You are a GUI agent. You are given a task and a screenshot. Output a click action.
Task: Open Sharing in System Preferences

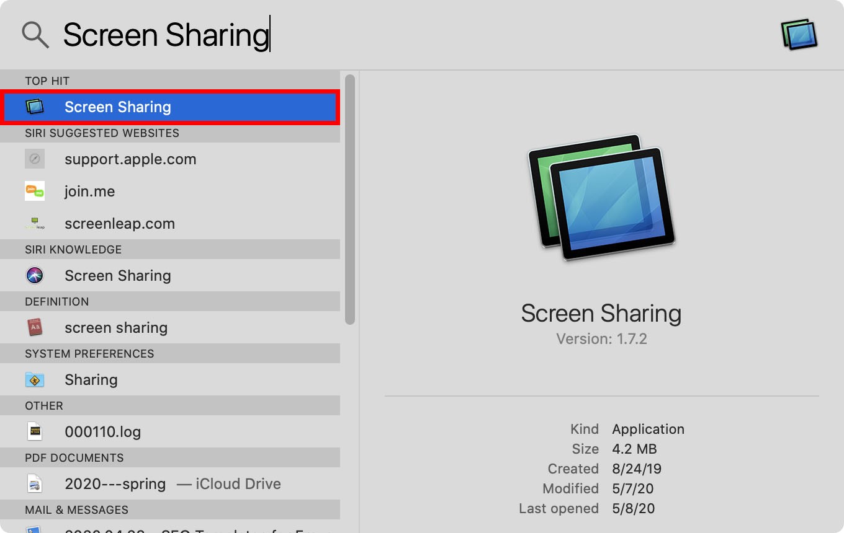click(91, 380)
